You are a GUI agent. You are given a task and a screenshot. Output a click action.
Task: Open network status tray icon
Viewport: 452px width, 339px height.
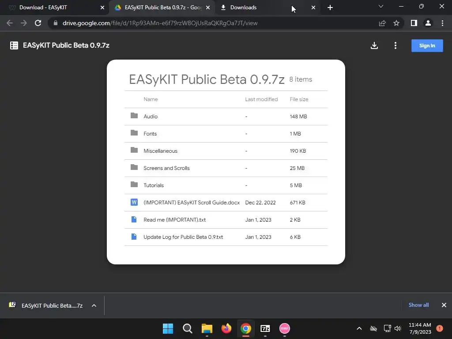tap(387, 328)
